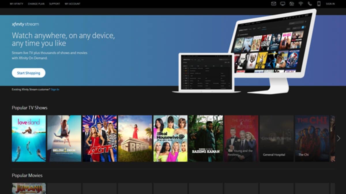Viewport: 346px width, 194px height.
Task: Open the Big Brother show poster
Action: [x=135, y=139]
